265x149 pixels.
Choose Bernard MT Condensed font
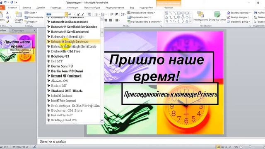point(73,76)
